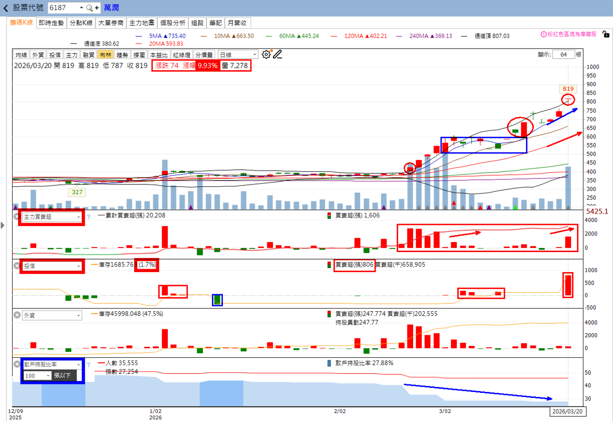Click the padlock icon at top right
This screenshot has width=613, height=421.
[x=606, y=35]
